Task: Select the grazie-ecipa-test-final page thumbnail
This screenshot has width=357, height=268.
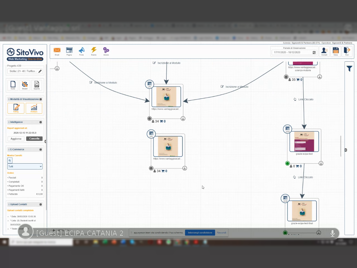Action: [302, 211]
